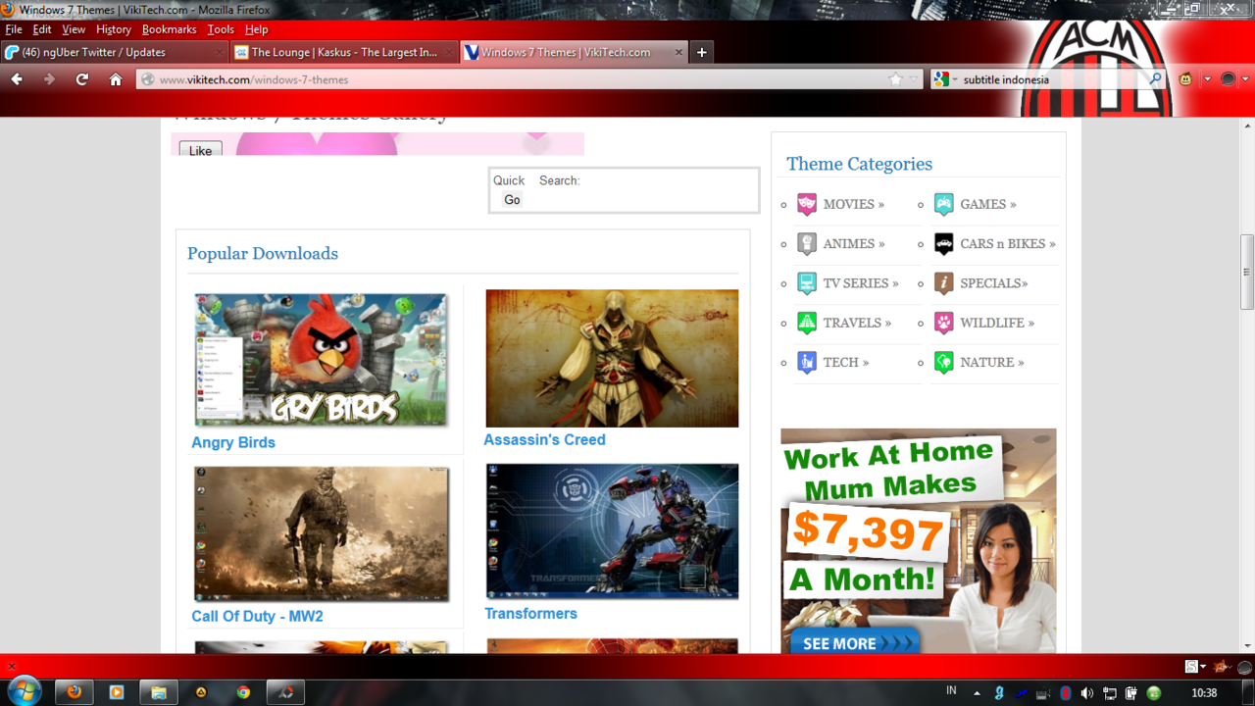Open the Call Of Duty - MW2 link
The height and width of the screenshot is (706, 1255).
pyautogui.click(x=257, y=616)
